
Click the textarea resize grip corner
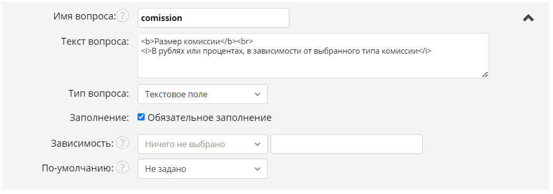pos(485,75)
